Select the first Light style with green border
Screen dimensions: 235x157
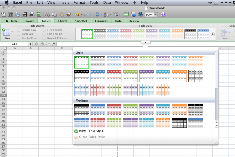pos(81,62)
